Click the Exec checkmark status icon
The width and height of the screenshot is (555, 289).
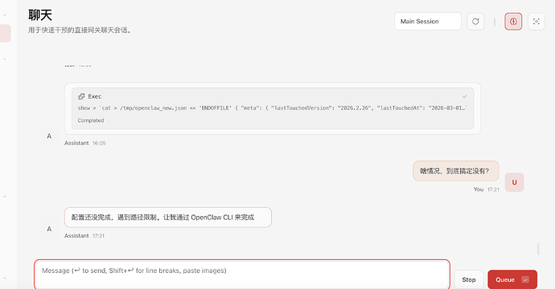[x=465, y=96]
